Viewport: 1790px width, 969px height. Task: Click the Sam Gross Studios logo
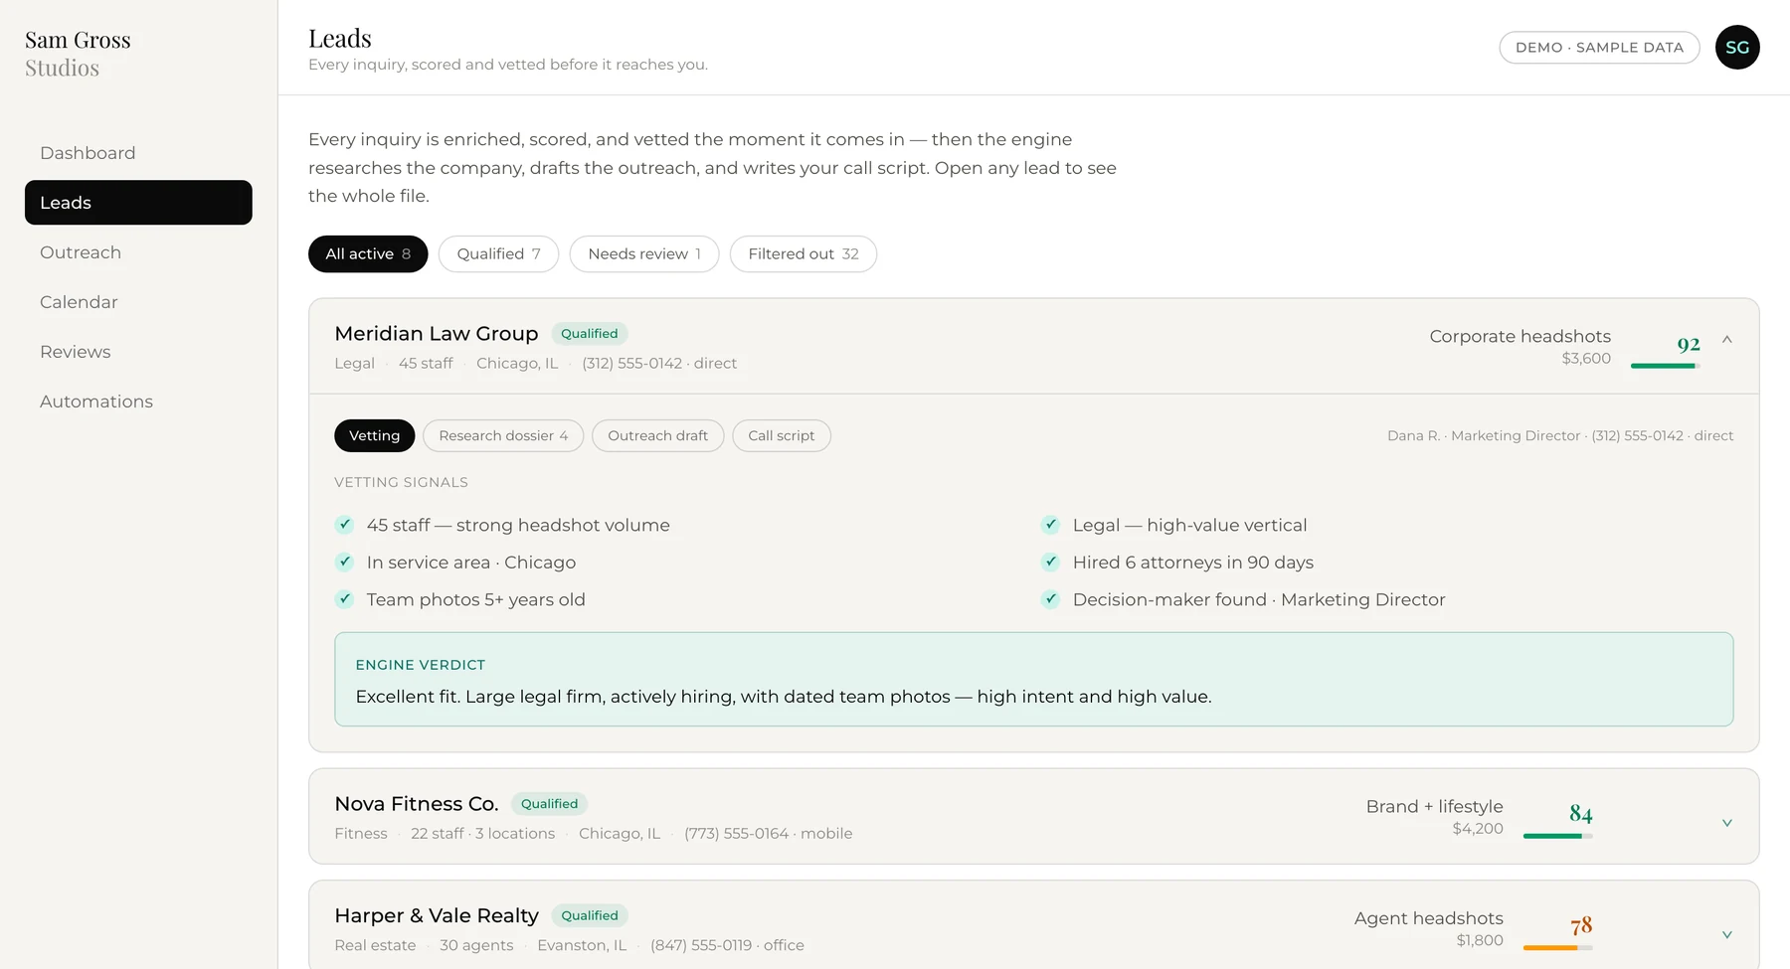point(78,54)
